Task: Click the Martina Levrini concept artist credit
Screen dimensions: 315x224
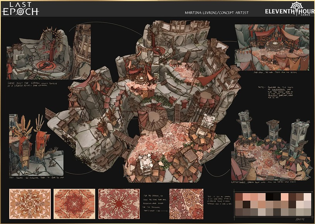Action: pos(217,13)
